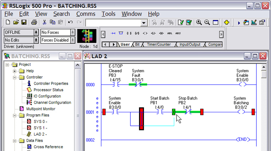This screenshot has width=271, height=151.
Task: Insert a new rung instruction icon
Action: click(x=113, y=33)
